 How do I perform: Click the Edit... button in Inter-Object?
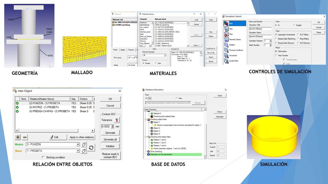58,137
